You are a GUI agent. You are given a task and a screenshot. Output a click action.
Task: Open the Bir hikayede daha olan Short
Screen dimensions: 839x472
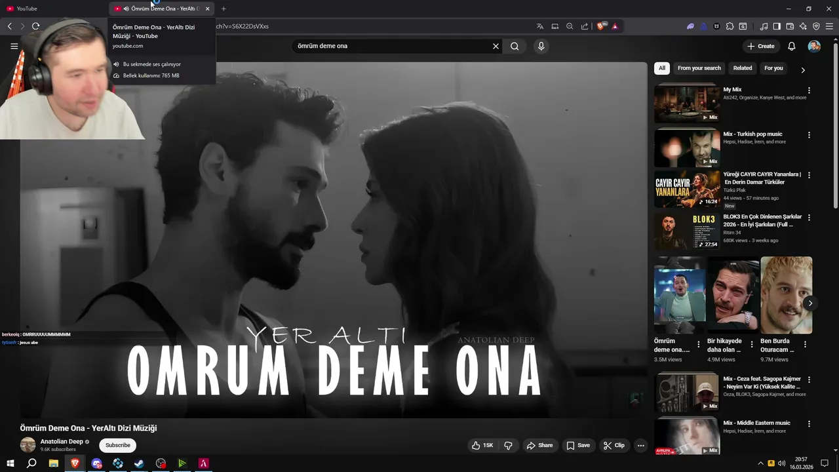[x=733, y=295]
